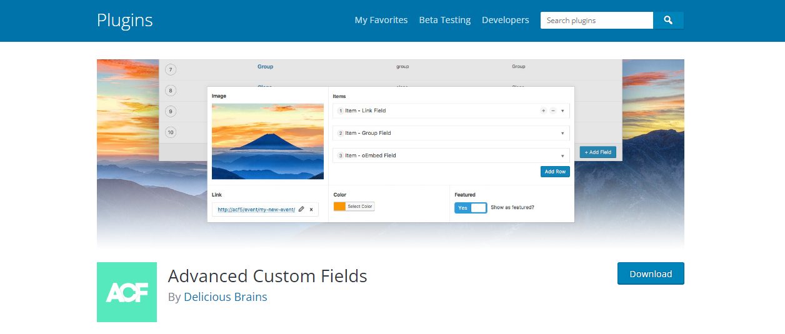Click the plus icon on Item Link Field row
This screenshot has width=785, height=334.
[543, 111]
